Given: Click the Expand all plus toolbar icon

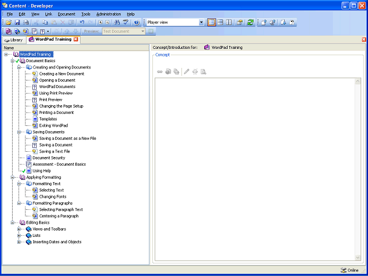Looking at the screenshot, I should [101, 22].
